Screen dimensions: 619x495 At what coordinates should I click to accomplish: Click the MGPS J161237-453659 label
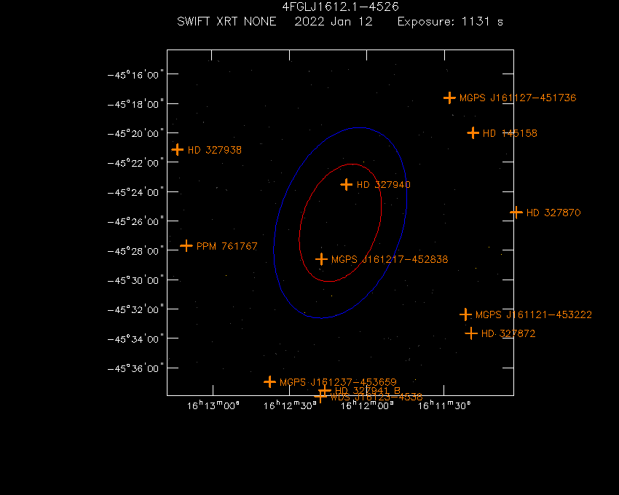[x=338, y=382]
